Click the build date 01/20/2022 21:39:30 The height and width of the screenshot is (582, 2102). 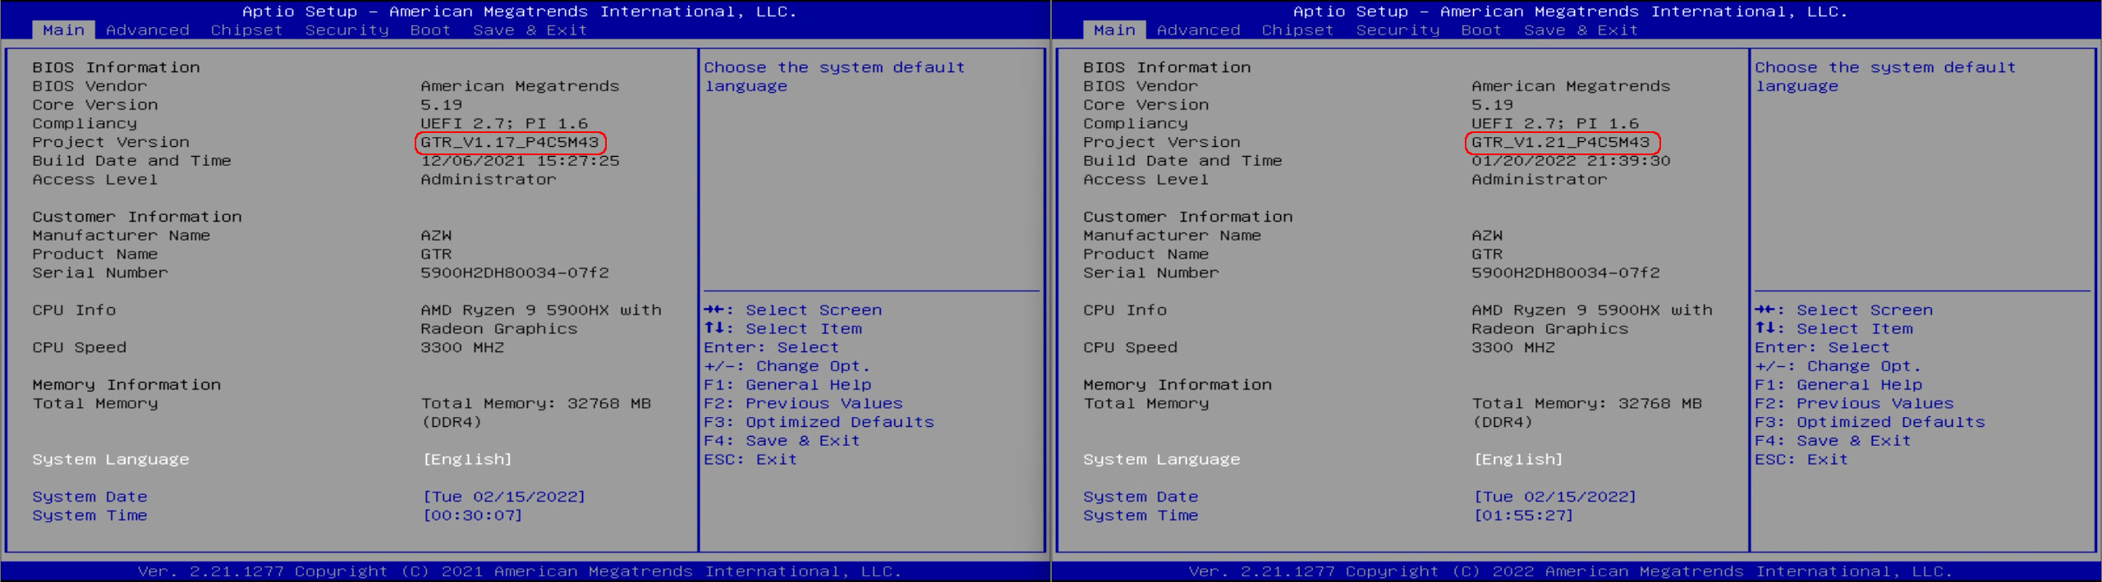tap(1571, 162)
